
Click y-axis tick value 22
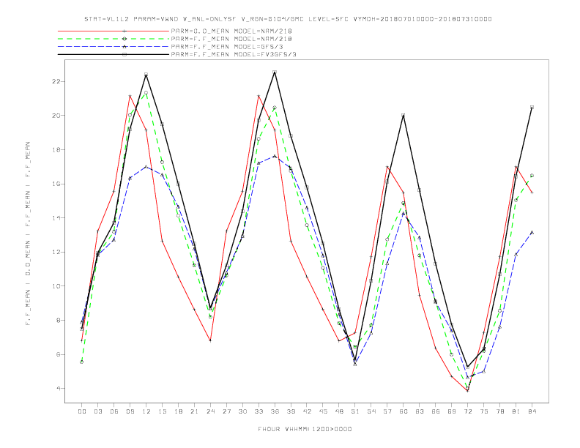pyautogui.click(x=56, y=81)
